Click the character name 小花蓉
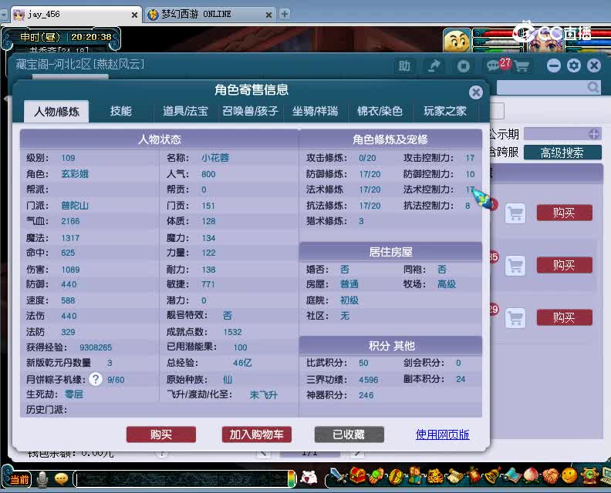Image resolution: width=611 pixels, height=493 pixels. coord(215,158)
